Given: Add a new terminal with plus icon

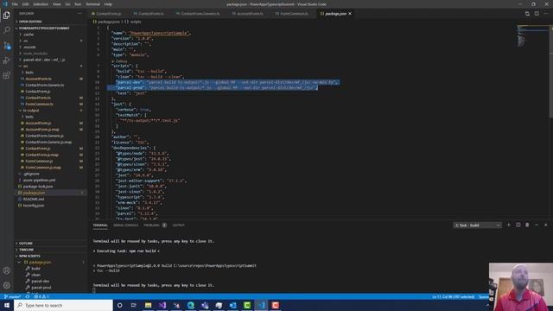Looking at the screenshot, I should pos(509,225).
